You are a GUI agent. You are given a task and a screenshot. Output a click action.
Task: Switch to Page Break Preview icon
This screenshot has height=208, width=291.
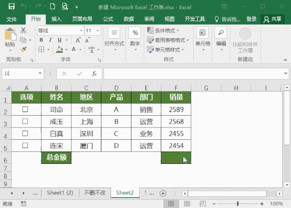[203, 204]
